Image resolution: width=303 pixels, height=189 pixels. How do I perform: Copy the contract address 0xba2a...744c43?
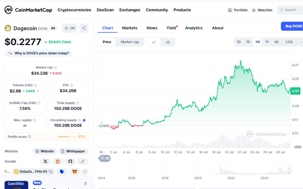(x=51, y=172)
